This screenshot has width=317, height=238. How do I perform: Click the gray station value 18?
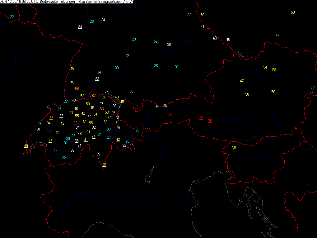click(49, 130)
